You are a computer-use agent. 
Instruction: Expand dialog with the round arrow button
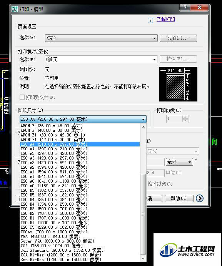(x=199, y=198)
